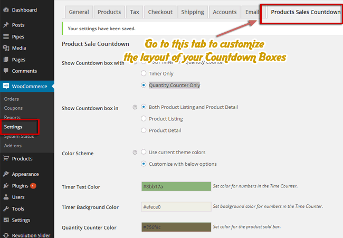
Task: Open the Shipping tab
Action: [193, 12]
